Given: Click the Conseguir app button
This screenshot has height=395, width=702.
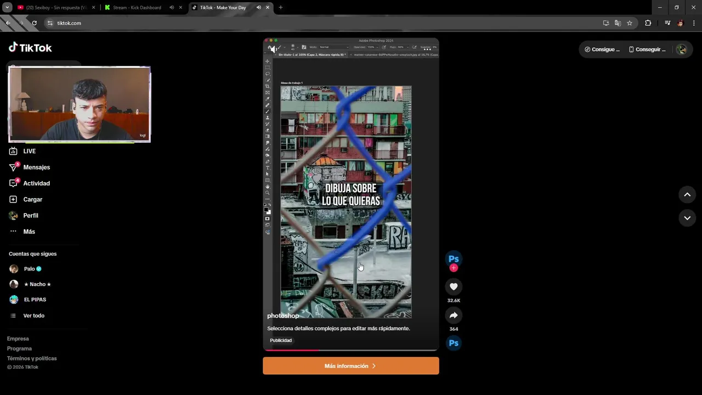Looking at the screenshot, I should pos(647,49).
